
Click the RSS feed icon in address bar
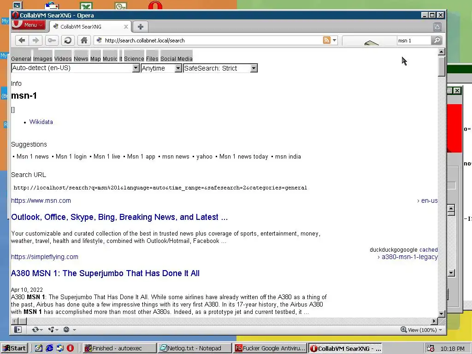[327, 40]
